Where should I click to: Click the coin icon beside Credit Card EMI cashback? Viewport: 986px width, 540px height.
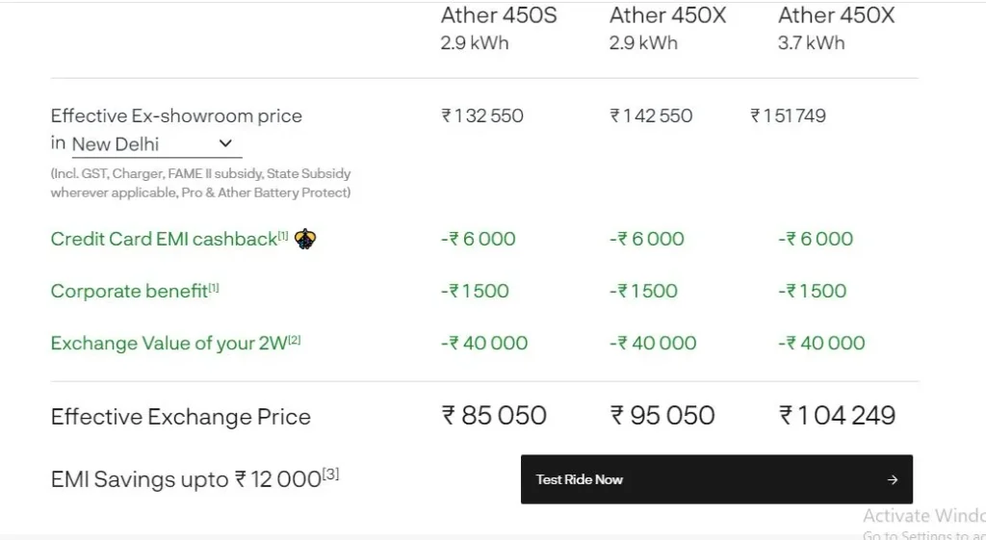[x=305, y=239]
